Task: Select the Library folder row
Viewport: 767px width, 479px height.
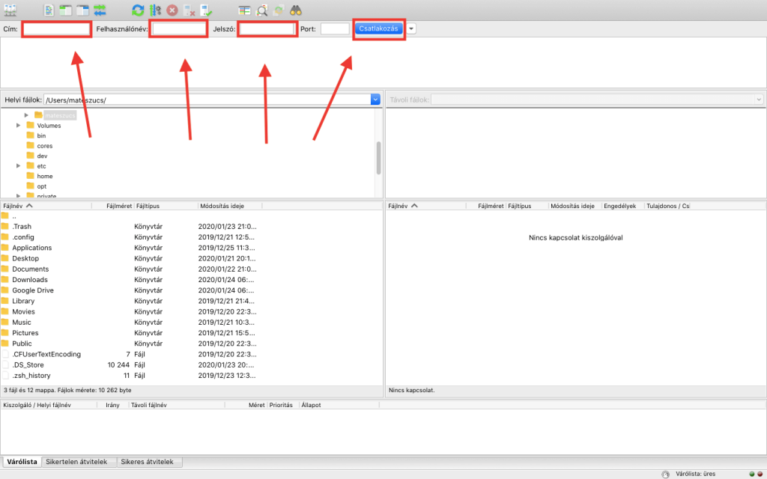Action: [192, 301]
